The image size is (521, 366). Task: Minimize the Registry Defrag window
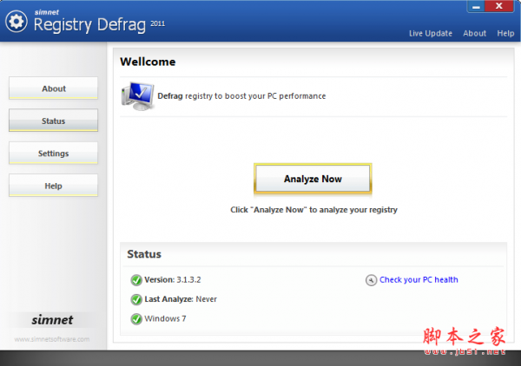476,7
